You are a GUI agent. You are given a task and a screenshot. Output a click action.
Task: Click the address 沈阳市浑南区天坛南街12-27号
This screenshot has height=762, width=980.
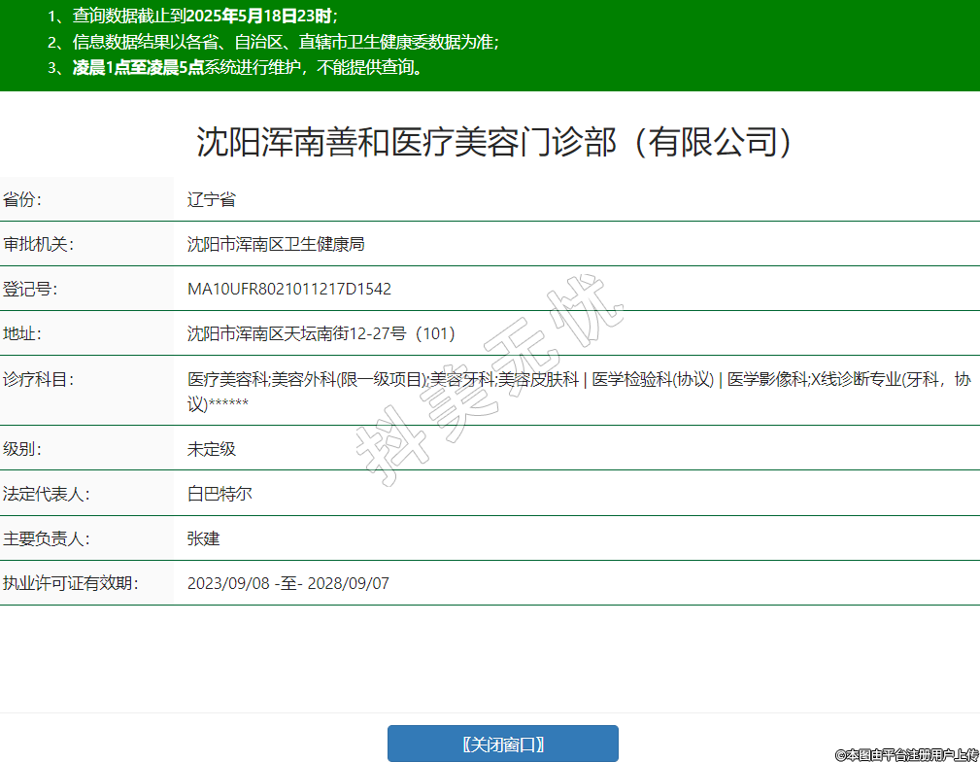[x=321, y=334]
